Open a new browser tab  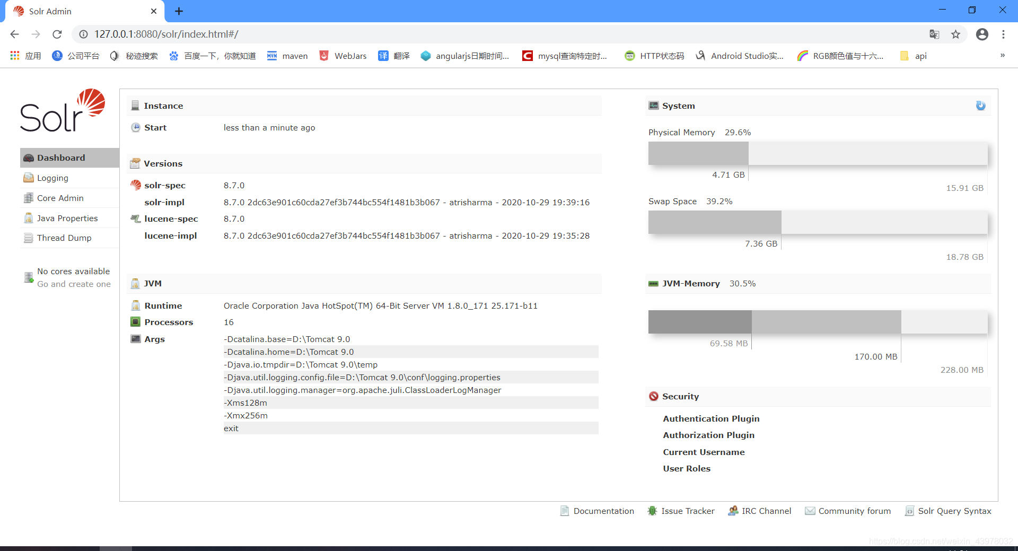pyautogui.click(x=179, y=11)
